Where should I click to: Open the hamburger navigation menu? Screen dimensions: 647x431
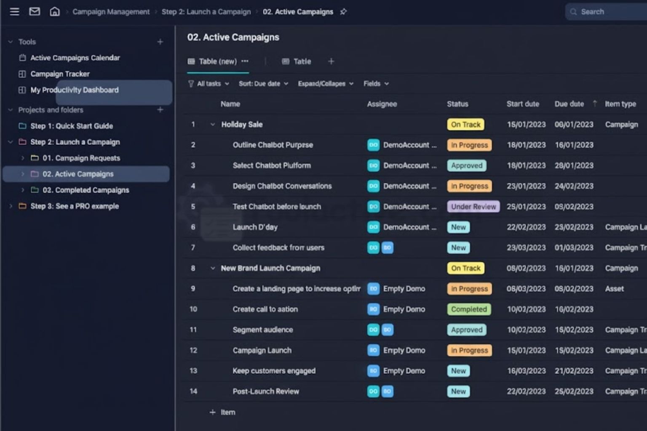point(14,11)
